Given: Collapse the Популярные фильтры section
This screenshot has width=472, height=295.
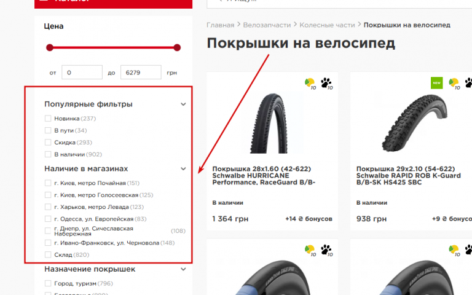Looking at the screenshot, I should 183,104.
